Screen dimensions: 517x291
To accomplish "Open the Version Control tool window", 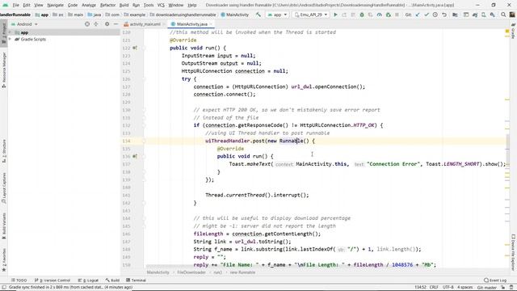I will point(53,280).
